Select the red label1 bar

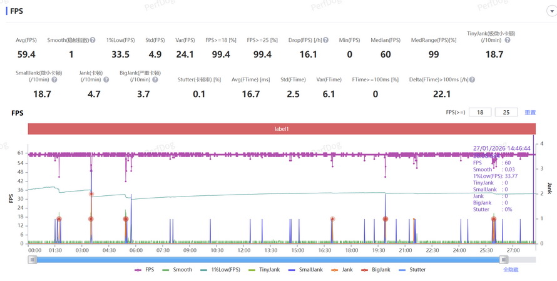(x=282, y=129)
